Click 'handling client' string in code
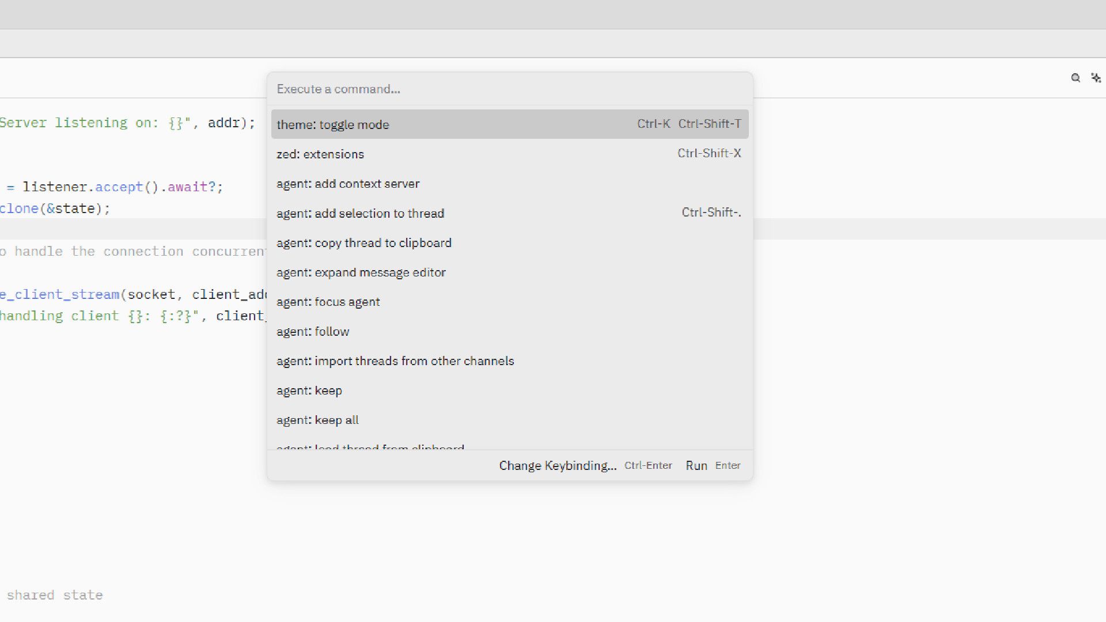Image resolution: width=1106 pixels, height=622 pixels. click(59, 316)
